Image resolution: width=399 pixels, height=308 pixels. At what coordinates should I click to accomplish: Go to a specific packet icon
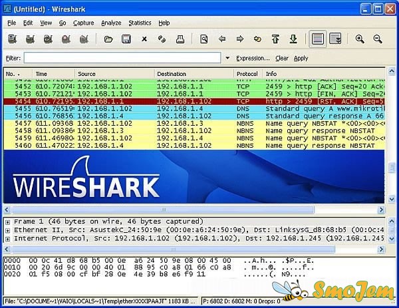coord(257,39)
